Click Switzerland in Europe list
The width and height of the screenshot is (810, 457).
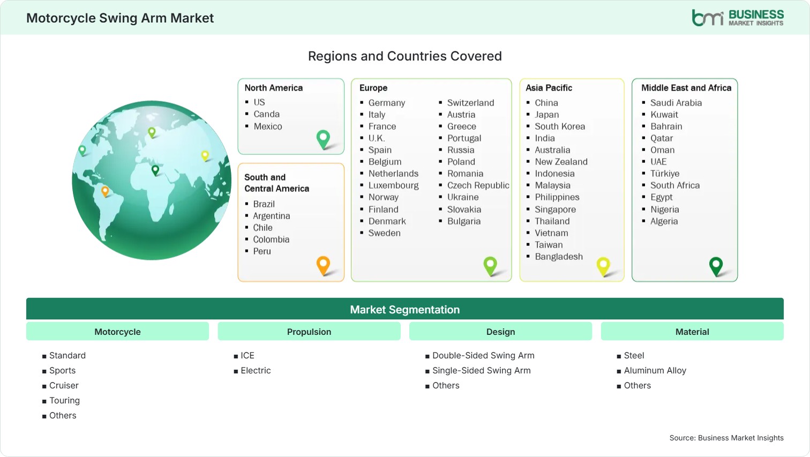471,103
